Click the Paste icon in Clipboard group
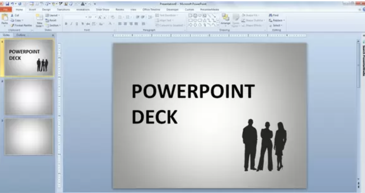 [4, 19]
